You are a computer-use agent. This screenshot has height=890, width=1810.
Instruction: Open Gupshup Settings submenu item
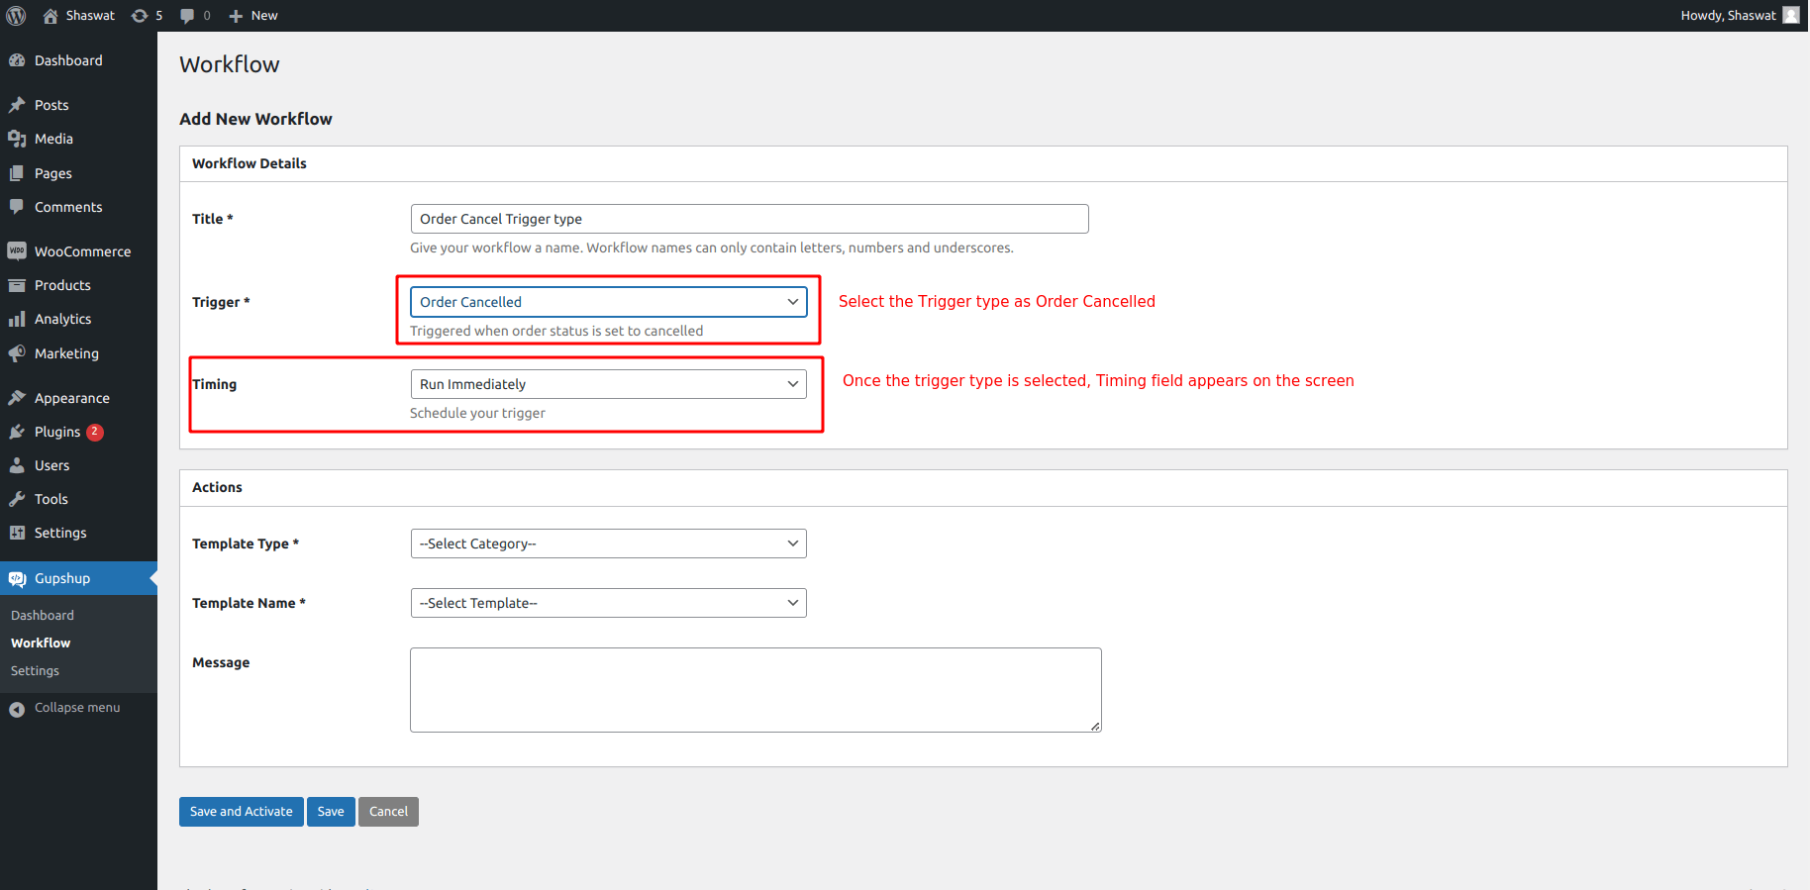[x=35, y=670]
